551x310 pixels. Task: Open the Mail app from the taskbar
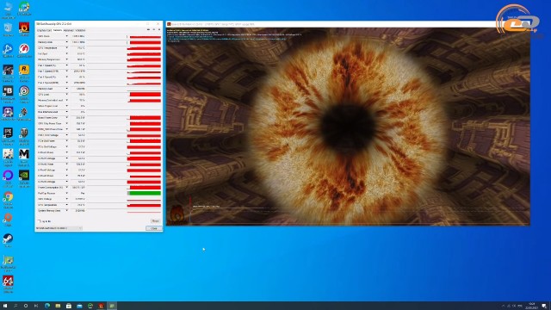(79, 306)
